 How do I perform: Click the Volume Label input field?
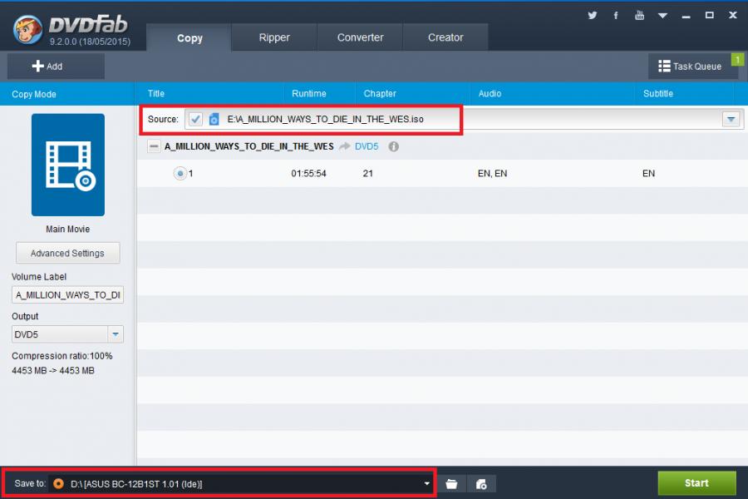pyautogui.click(x=68, y=295)
